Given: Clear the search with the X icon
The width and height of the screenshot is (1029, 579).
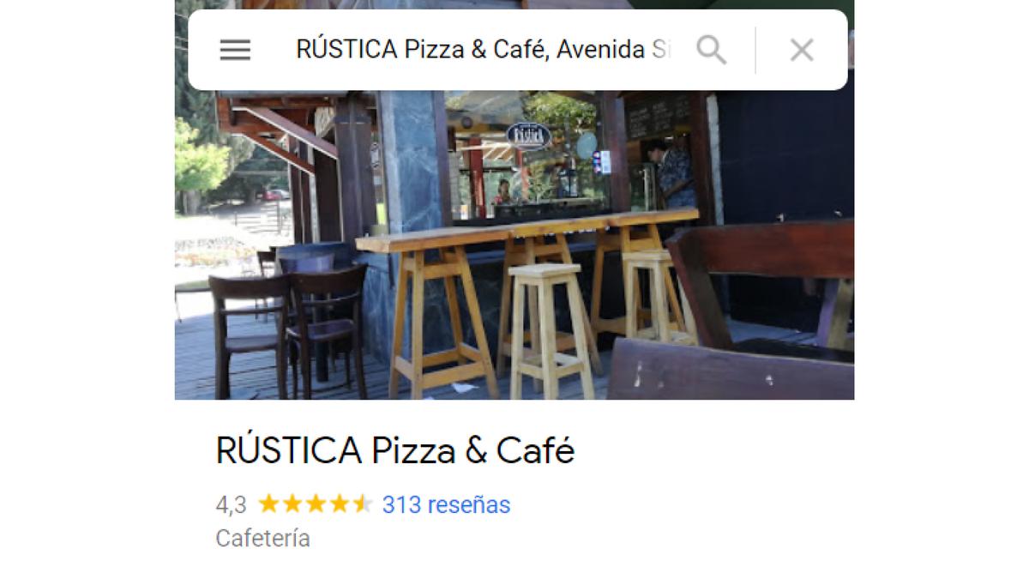Looking at the screenshot, I should pos(802,50).
